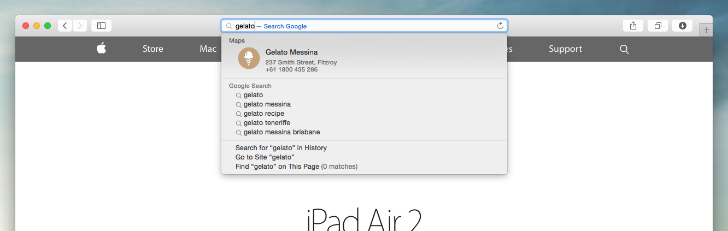Open the search icon in Apple nav
Screen dimensions: 728x231
click(624, 49)
